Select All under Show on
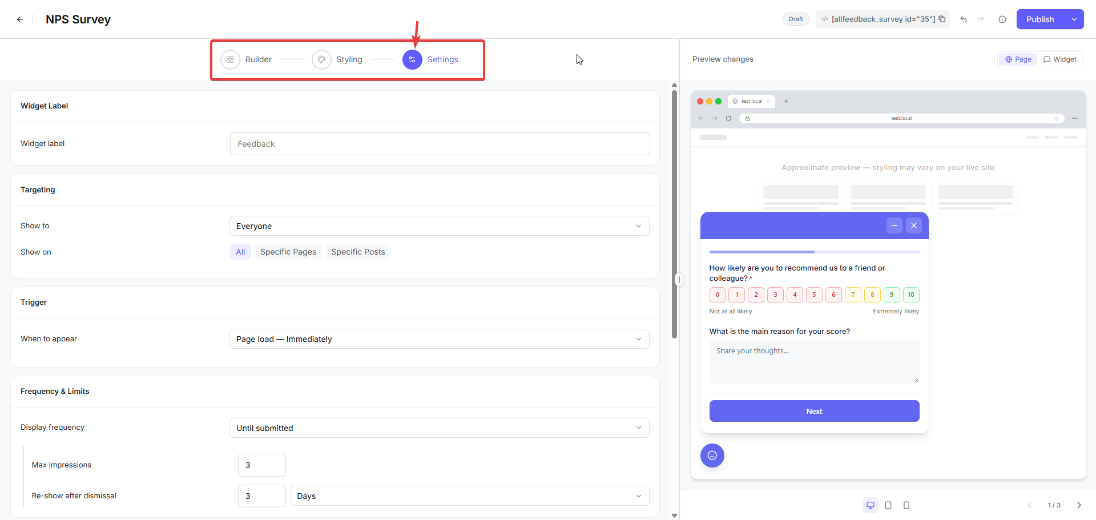 click(240, 252)
